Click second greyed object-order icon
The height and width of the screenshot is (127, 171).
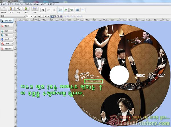point(68,17)
